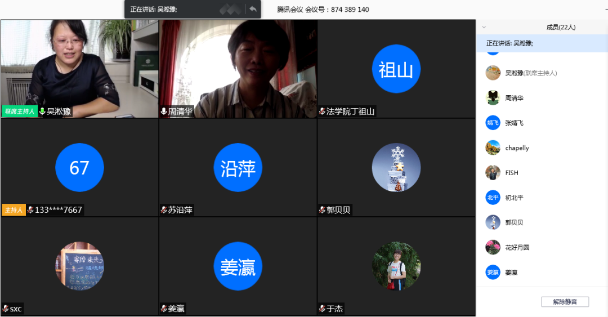Click 吴淞豫's green microphone icon
608x317 pixels.
[42, 111]
